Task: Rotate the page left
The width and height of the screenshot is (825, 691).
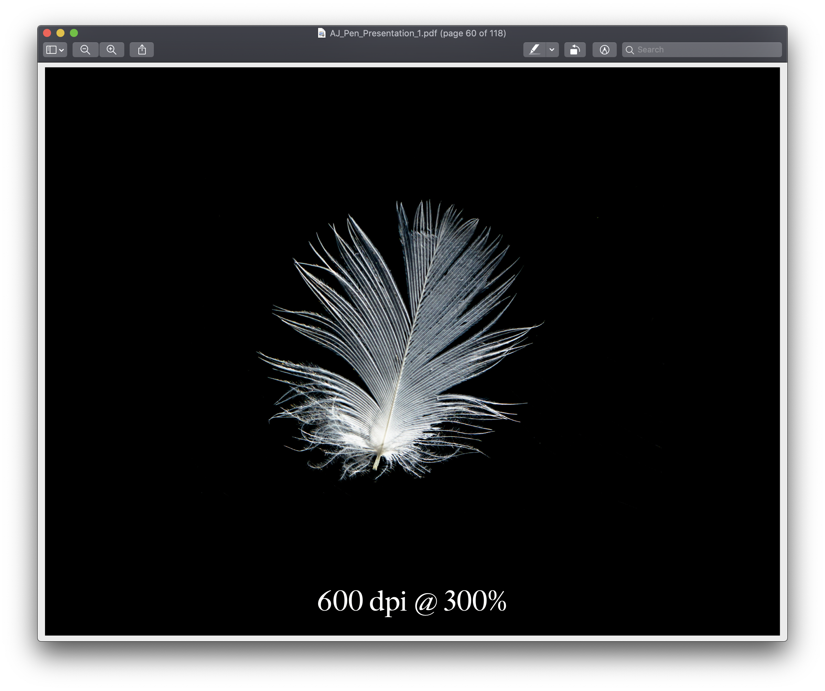Action: point(575,50)
